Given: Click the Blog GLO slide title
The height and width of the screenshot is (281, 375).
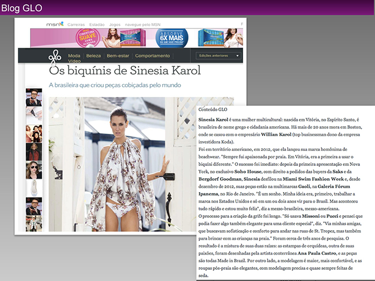Looking at the screenshot, I should click(22, 8).
